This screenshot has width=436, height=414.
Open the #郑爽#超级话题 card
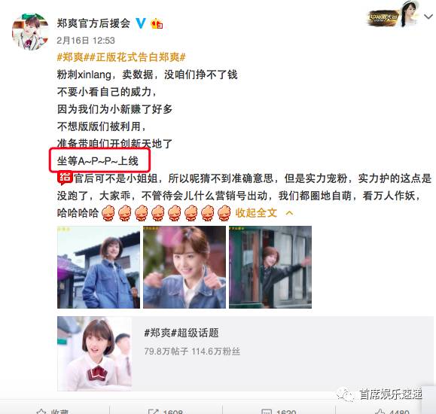(245, 353)
